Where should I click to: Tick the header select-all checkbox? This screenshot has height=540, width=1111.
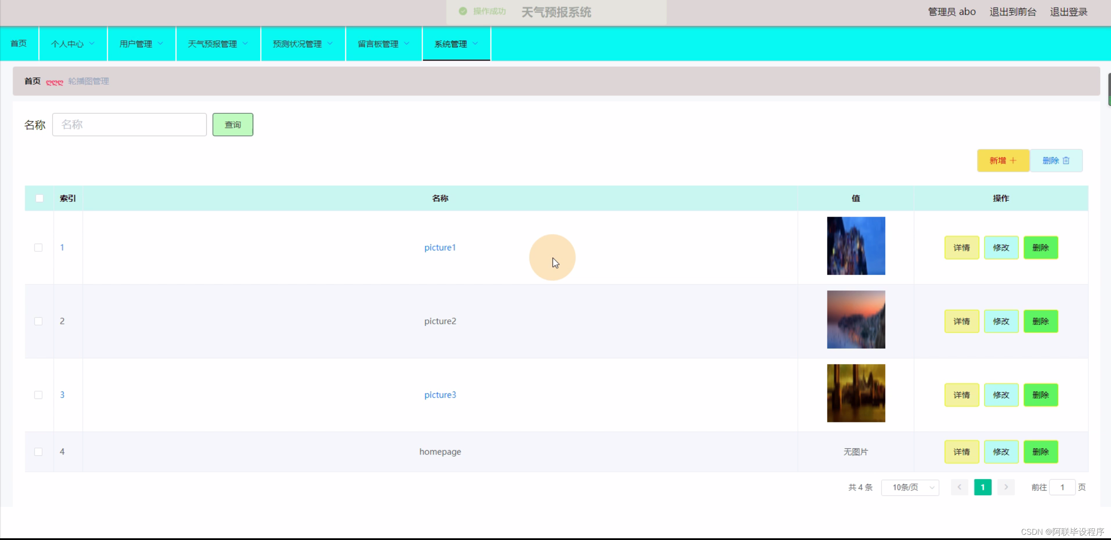click(x=39, y=198)
